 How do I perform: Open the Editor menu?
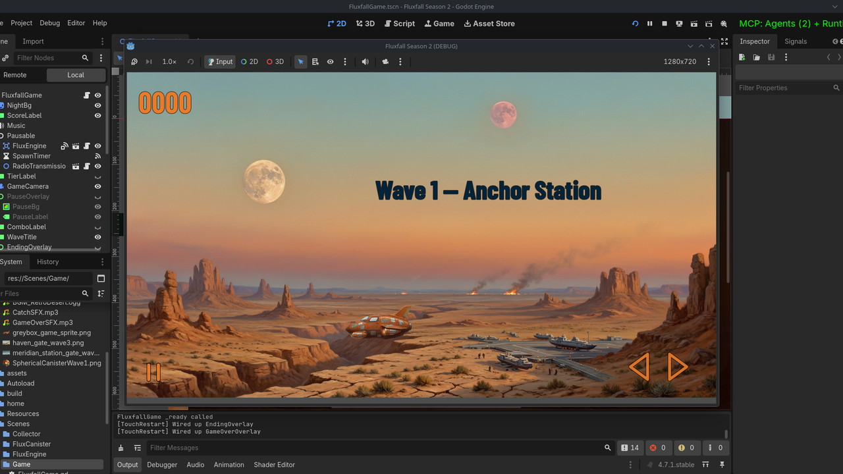(76, 23)
